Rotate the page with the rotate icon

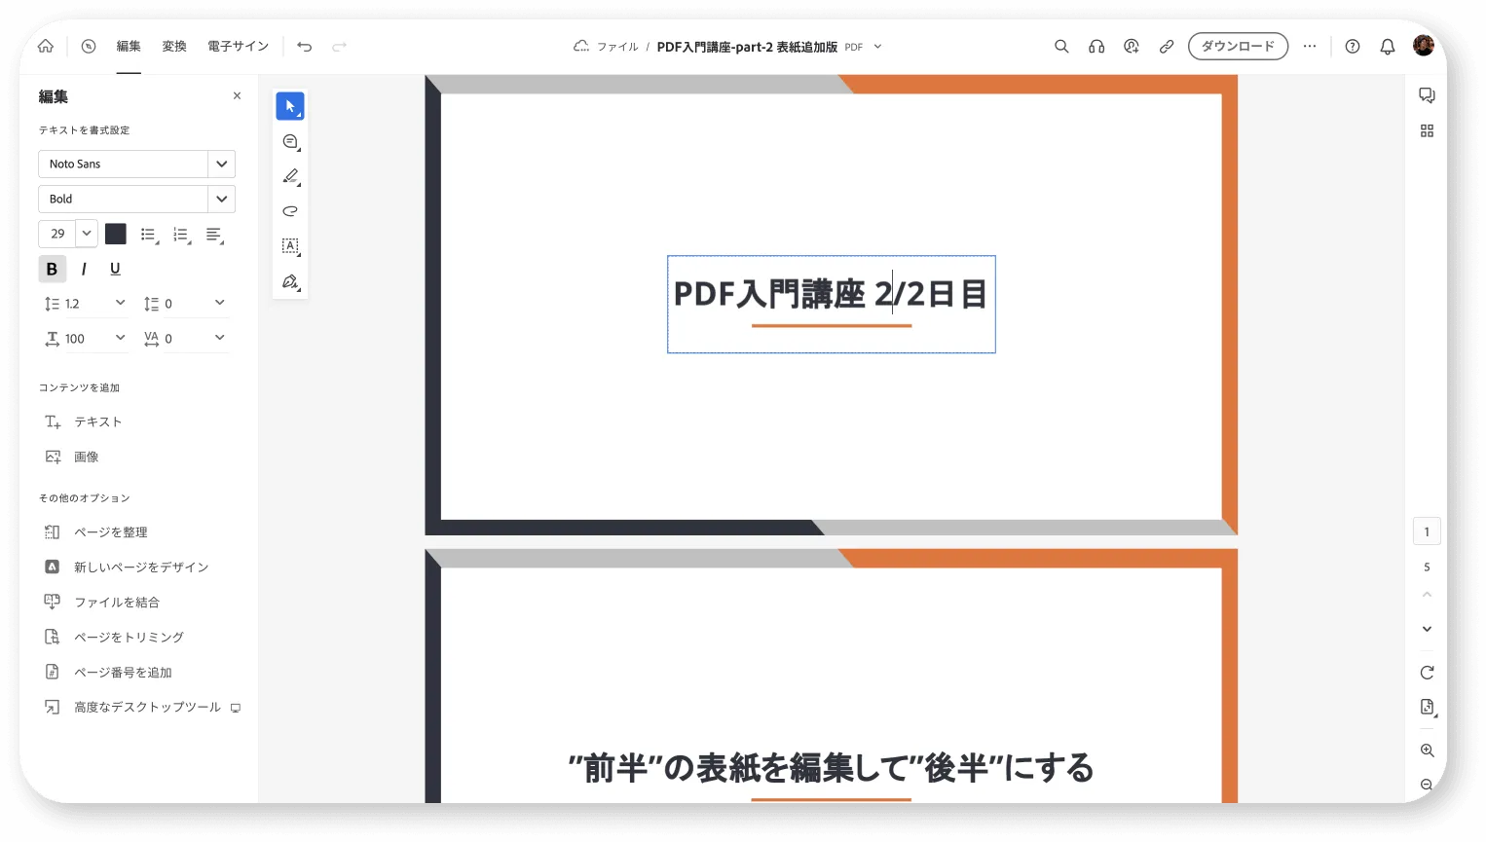pos(1427,673)
